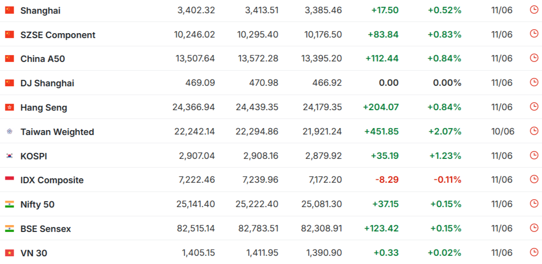Screen dimensions: 542x264
Task: Click the clock icon in KOSPI row
Action: [534, 155]
